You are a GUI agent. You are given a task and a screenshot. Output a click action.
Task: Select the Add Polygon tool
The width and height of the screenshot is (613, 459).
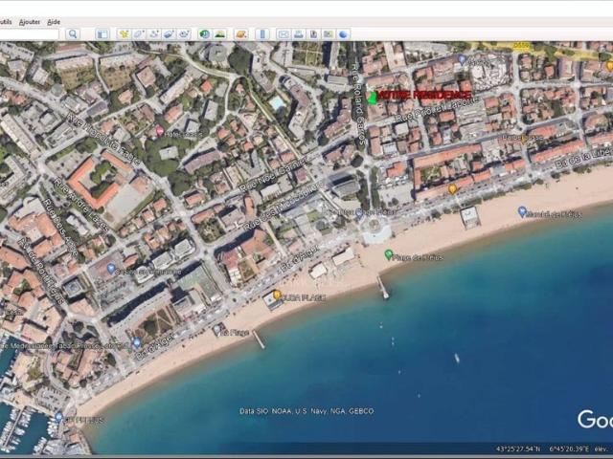[x=139, y=34]
